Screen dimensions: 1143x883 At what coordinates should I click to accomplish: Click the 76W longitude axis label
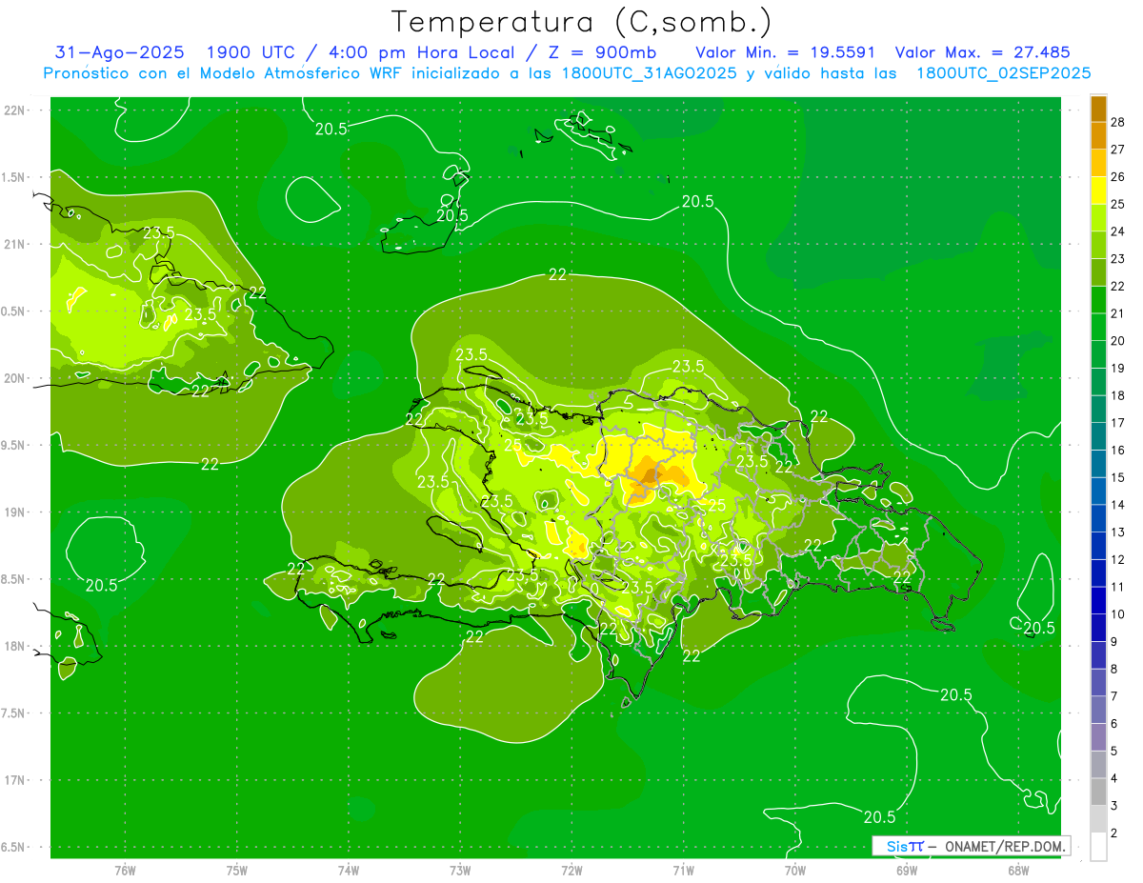pos(125,870)
